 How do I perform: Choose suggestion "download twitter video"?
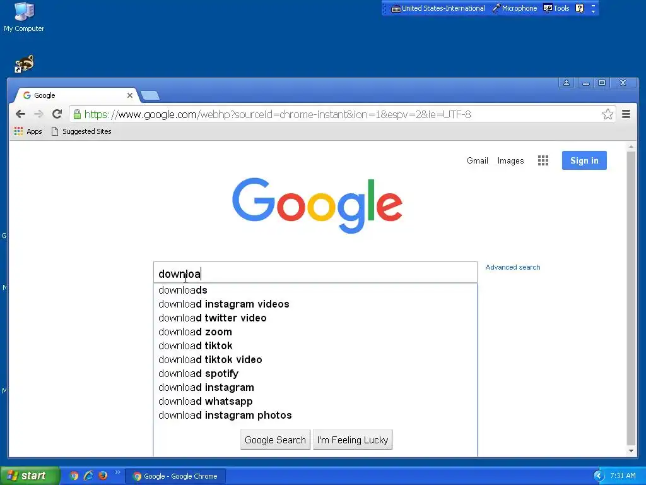tap(315, 318)
